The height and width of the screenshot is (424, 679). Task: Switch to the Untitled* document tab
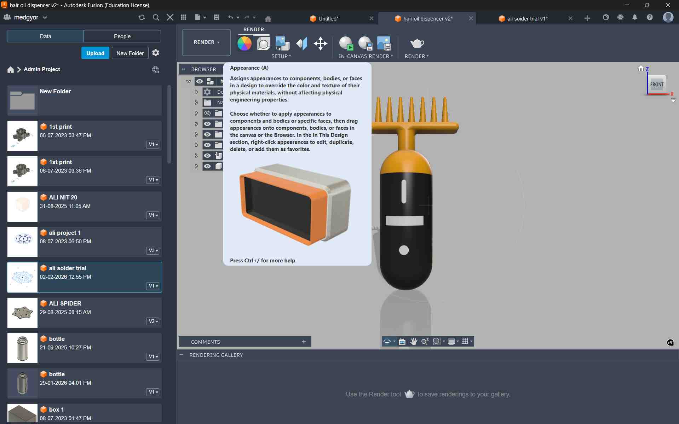point(328,19)
